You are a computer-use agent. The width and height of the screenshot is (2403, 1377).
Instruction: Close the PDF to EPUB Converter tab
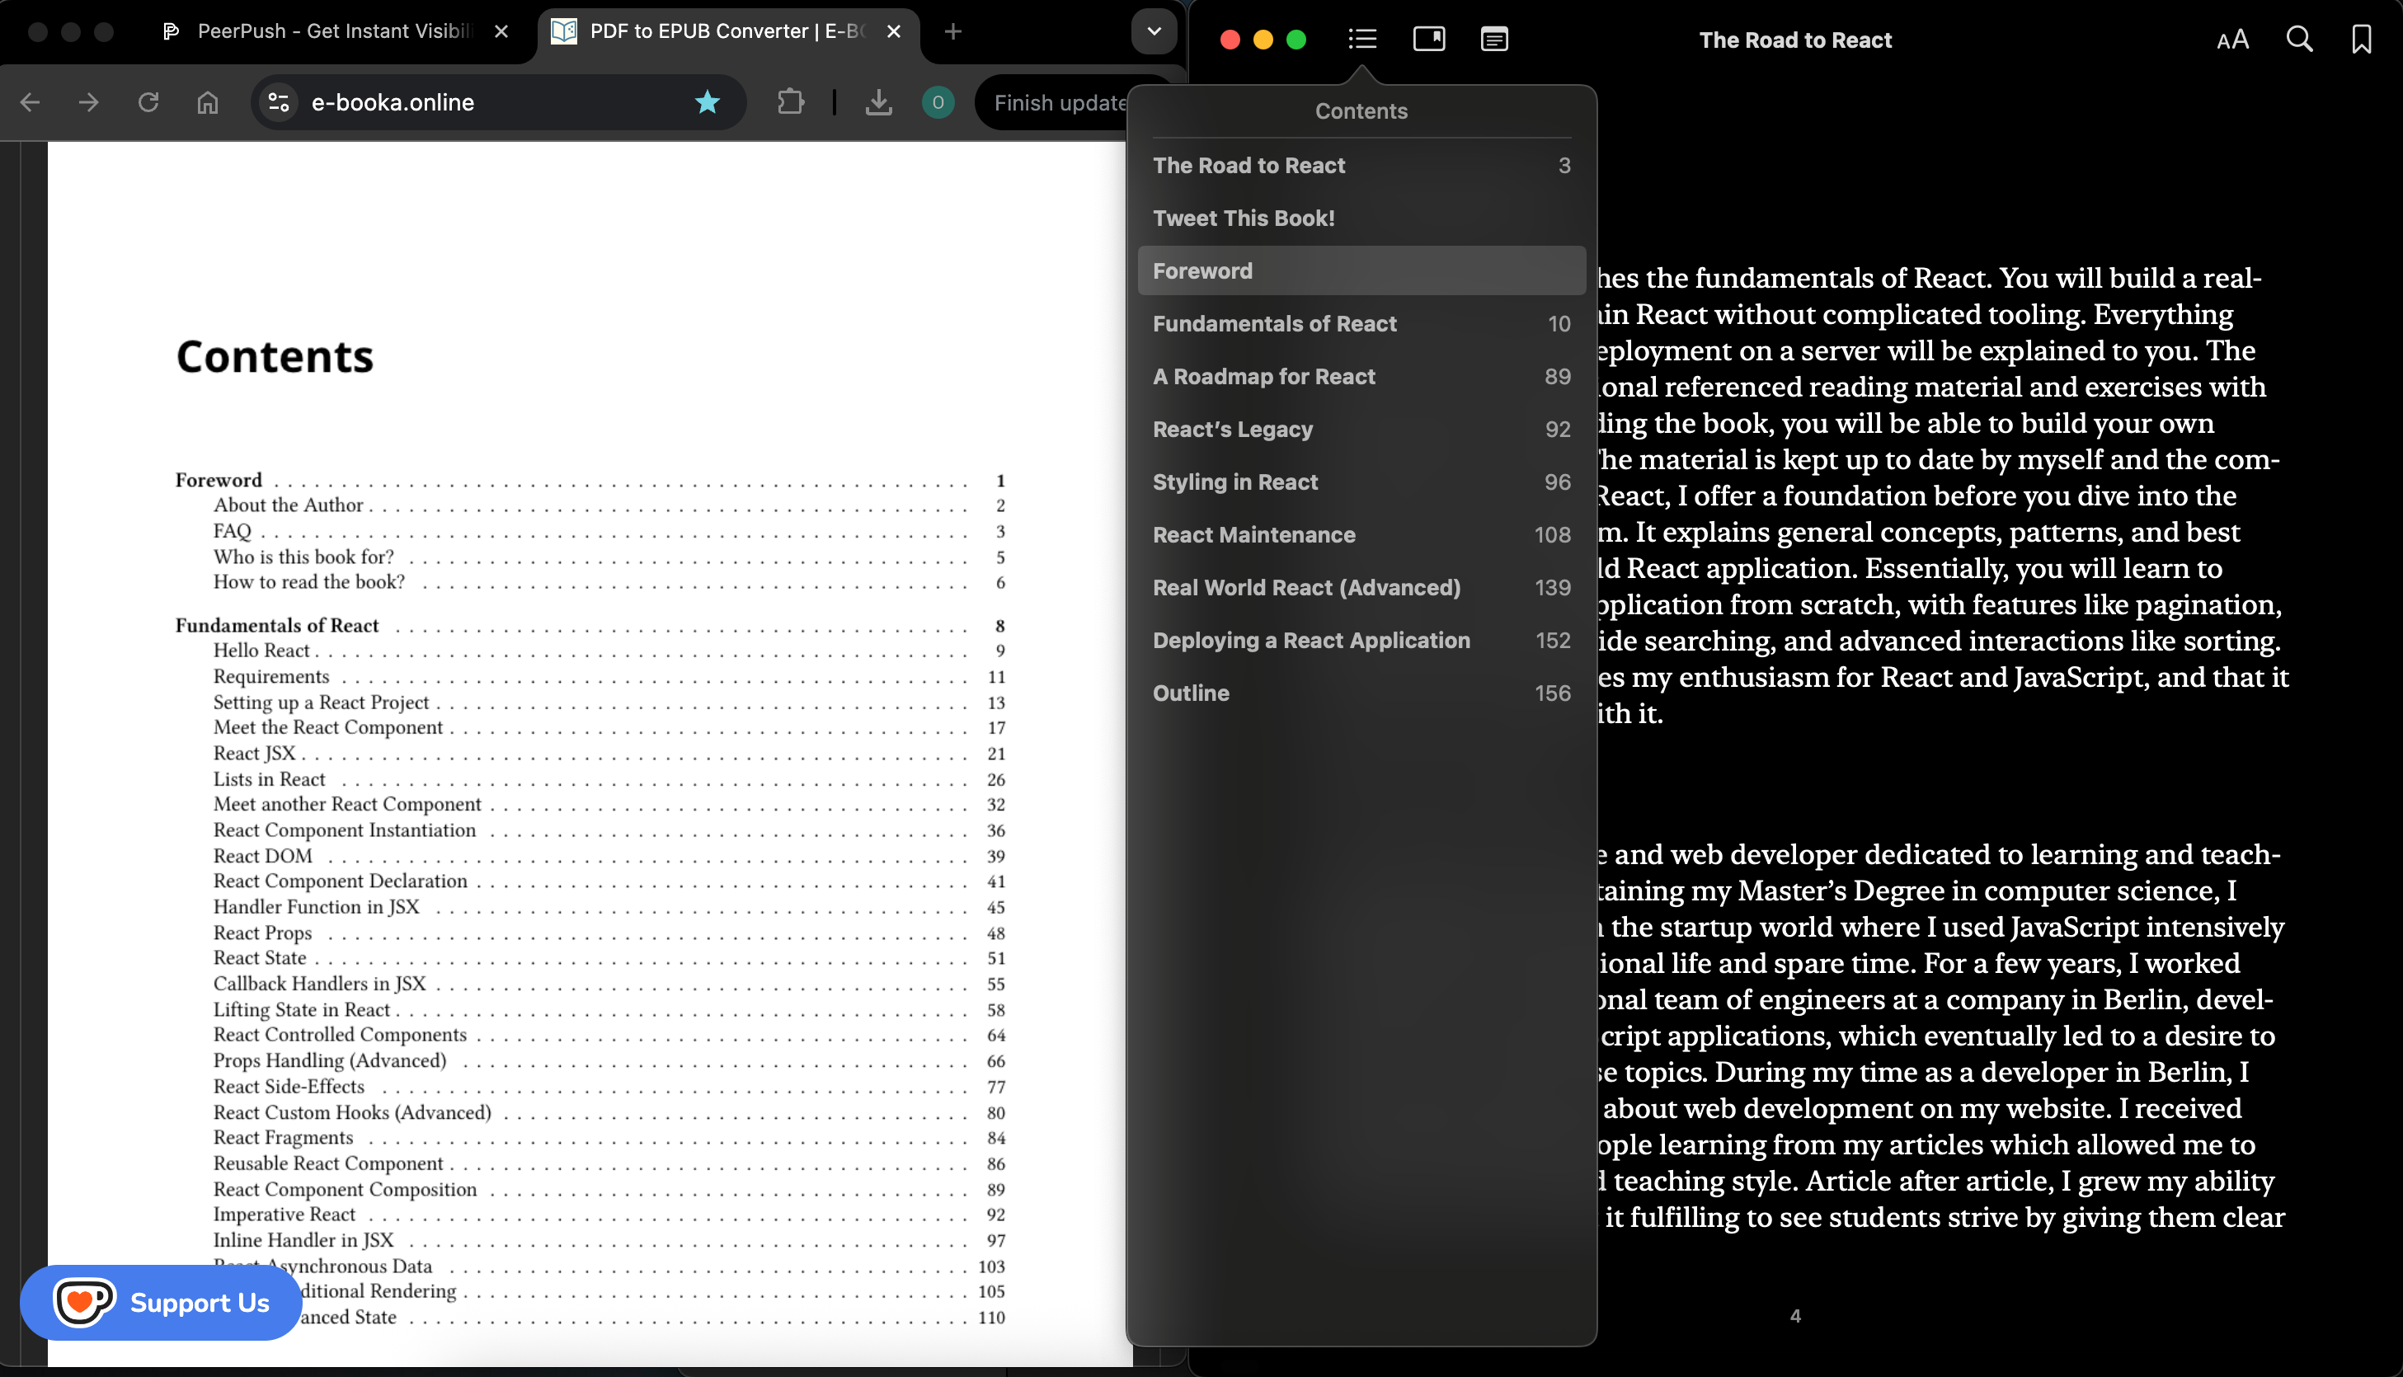pyautogui.click(x=894, y=31)
